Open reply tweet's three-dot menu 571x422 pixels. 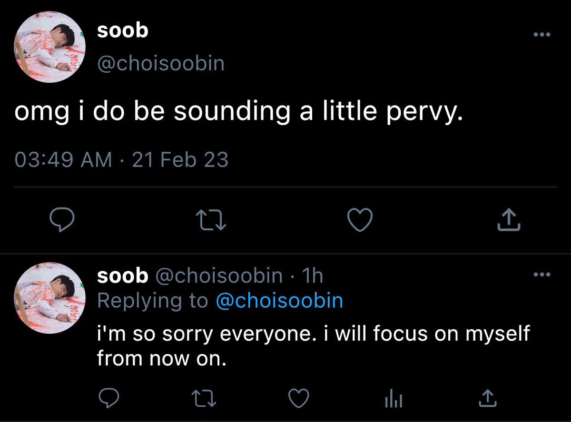pos(541,275)
